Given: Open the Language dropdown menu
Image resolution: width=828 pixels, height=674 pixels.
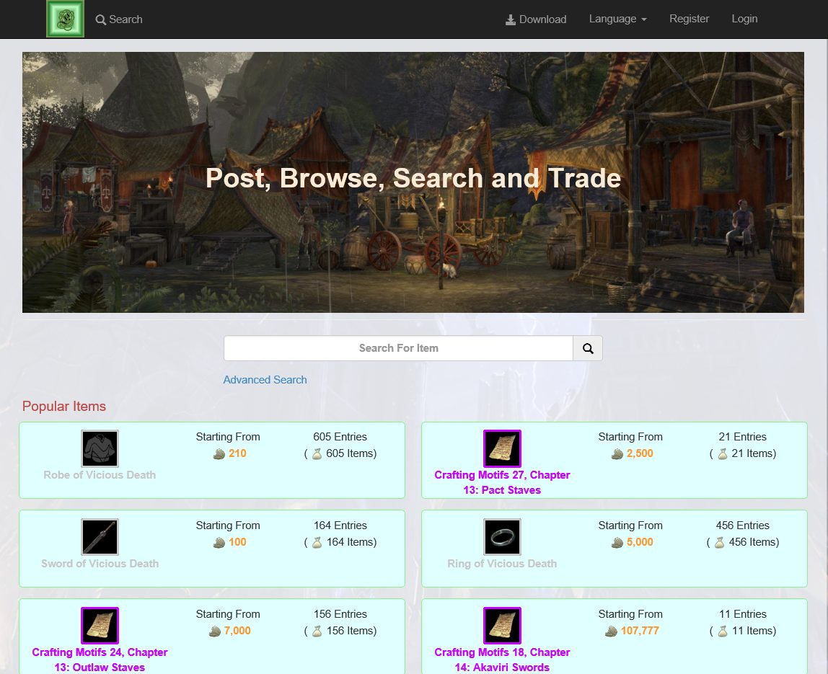Looking at the screenshot, I should pyautogui.click(x=618, y=19).
